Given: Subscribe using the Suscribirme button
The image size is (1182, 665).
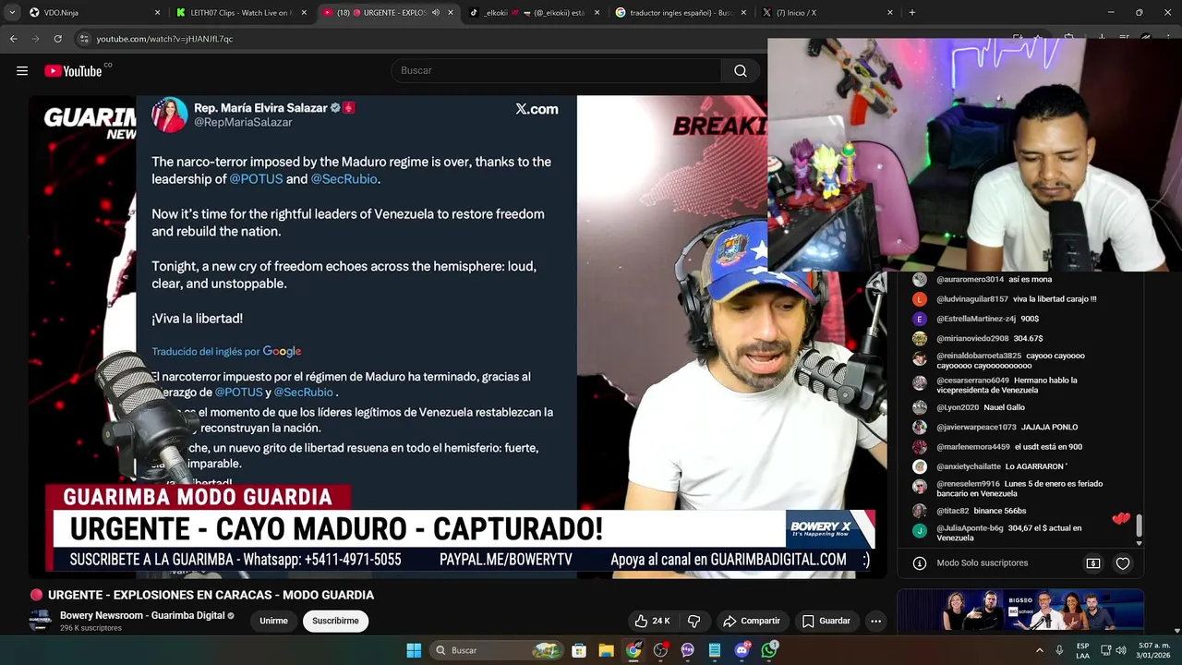Looking at the screenshot, I should point(335,621).
